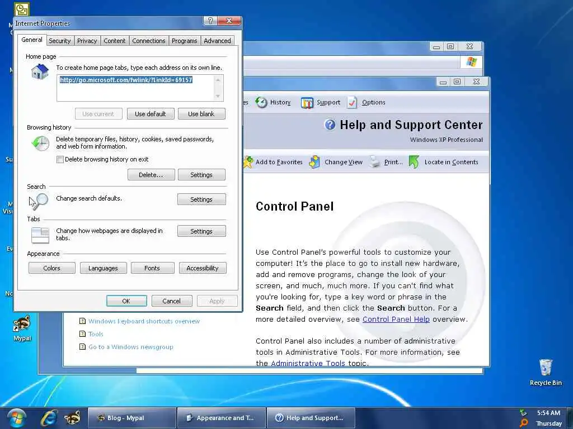Screen dimensions: 573x429
Task: Click the home page box scroll down arrow
Action: pyautogui.click(x=218, y=96)
